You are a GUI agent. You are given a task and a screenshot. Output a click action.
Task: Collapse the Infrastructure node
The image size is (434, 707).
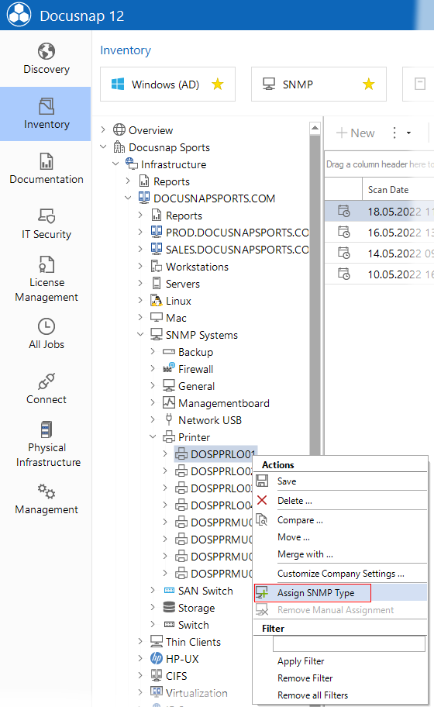coord(115,164)
